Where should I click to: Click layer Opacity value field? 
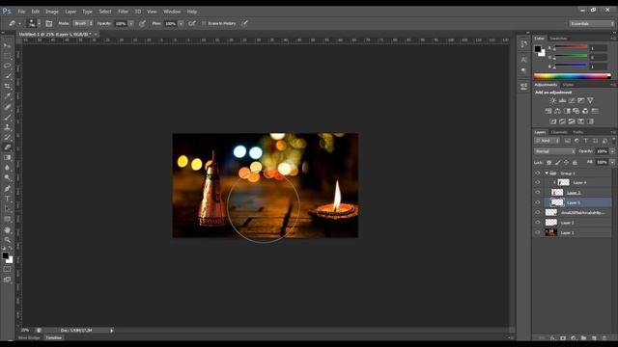click(602, 151)
